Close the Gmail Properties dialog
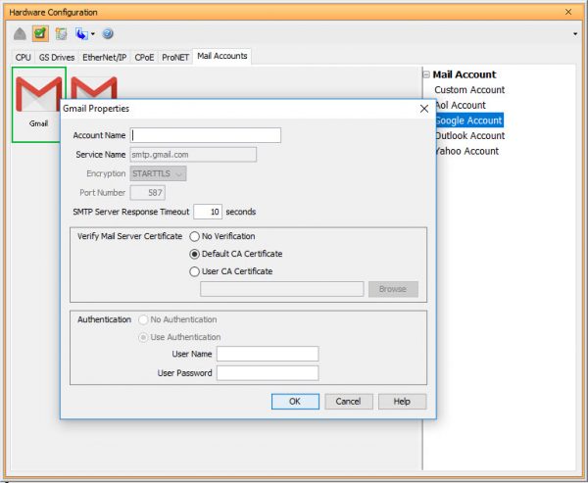This screenshot has width=588, height=483. (x=423, y=109)
